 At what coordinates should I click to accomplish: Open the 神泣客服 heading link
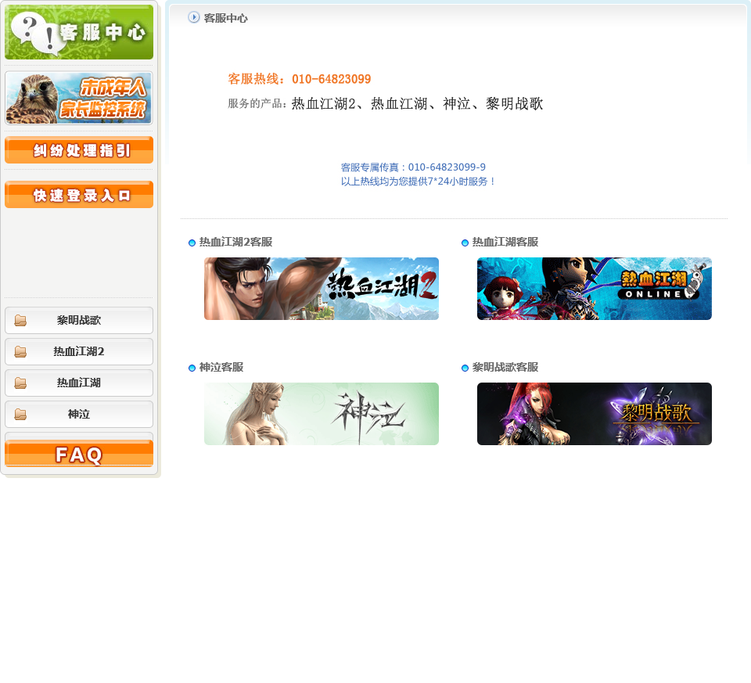pos(221,368)
